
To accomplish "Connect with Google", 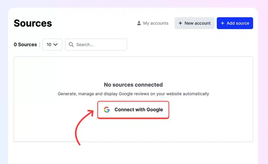I will click(x=133, y=110).
